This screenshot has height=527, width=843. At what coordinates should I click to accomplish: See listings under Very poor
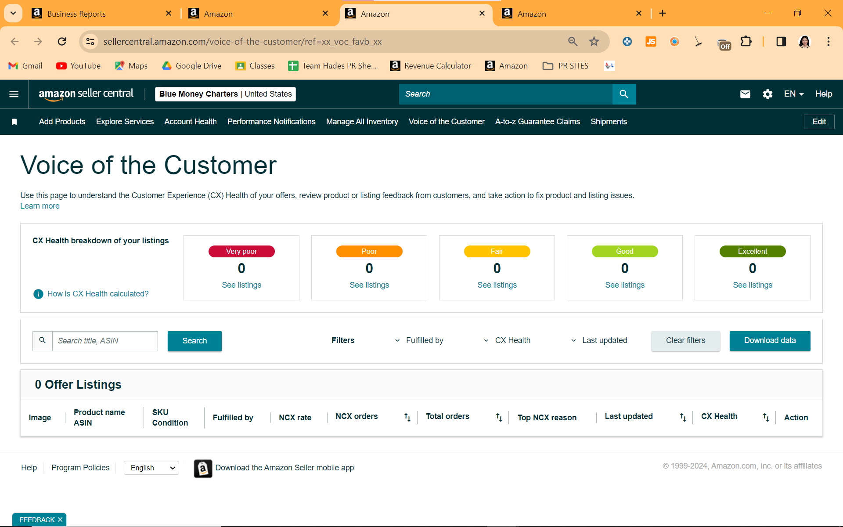[241, 285]
